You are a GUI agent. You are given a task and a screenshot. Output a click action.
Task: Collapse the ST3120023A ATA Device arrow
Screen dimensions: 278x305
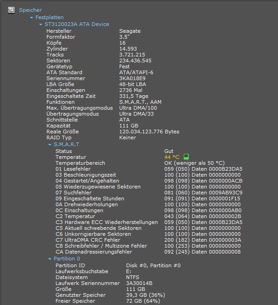tap(41, 25)
